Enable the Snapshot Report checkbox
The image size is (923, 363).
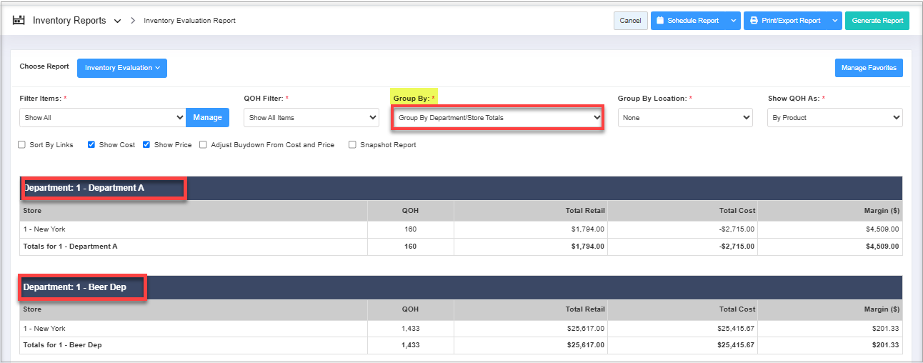[x=352, y=145]
